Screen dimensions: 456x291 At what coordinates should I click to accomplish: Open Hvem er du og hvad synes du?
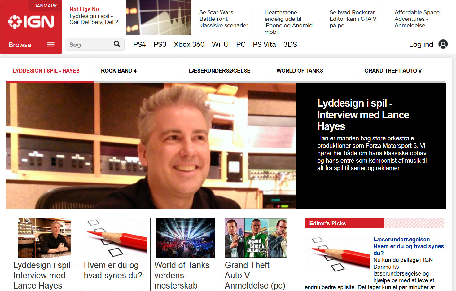coord(113,270)
